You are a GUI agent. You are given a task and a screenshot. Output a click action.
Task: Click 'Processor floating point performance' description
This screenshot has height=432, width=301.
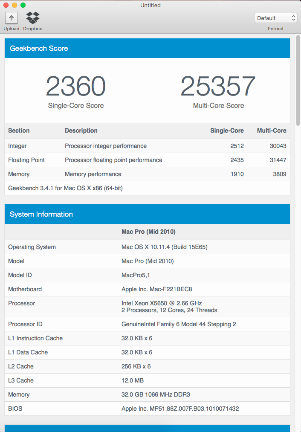(x=113, y=160)
